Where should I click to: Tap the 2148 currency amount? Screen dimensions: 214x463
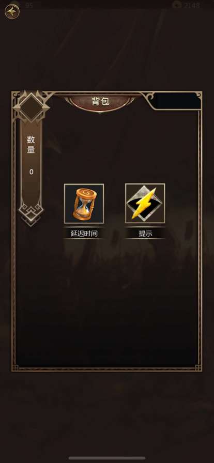(192, 5)
